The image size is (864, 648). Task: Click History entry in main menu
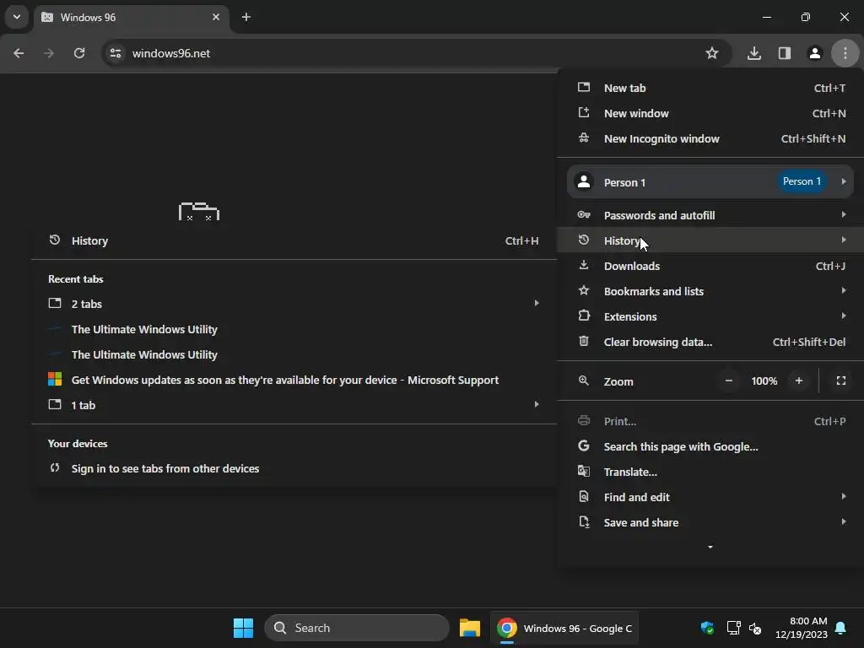point(710,240)
